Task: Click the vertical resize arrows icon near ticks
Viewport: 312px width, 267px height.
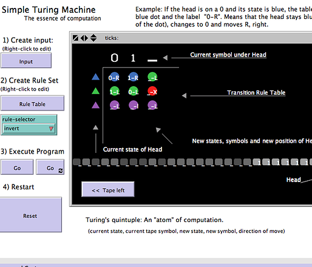Action: (x=93, y=38)
